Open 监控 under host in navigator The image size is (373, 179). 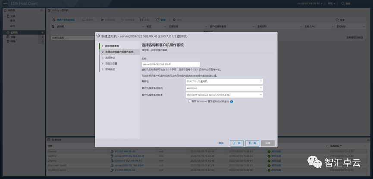click(x=13, y=26)
